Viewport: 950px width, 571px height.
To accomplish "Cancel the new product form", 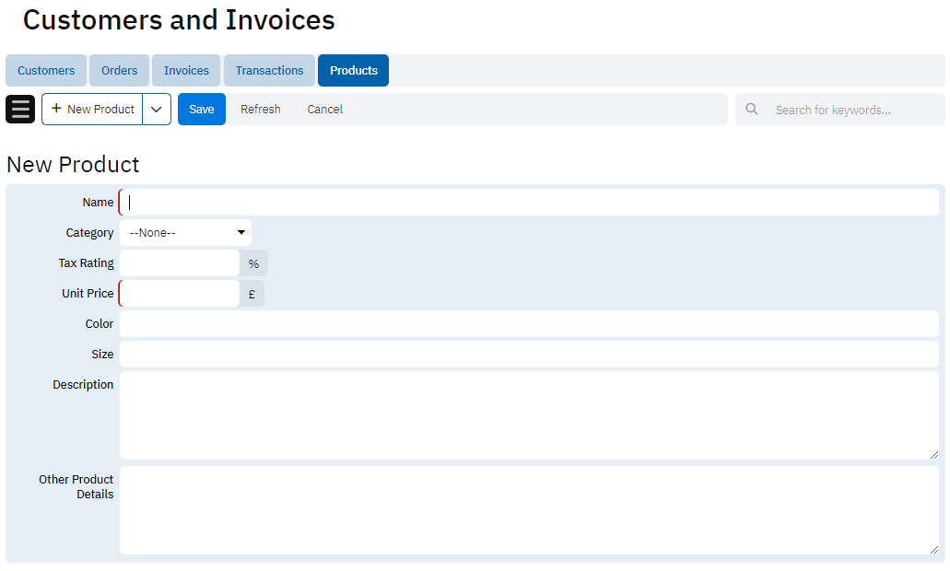I will click(x=324, y=109).
